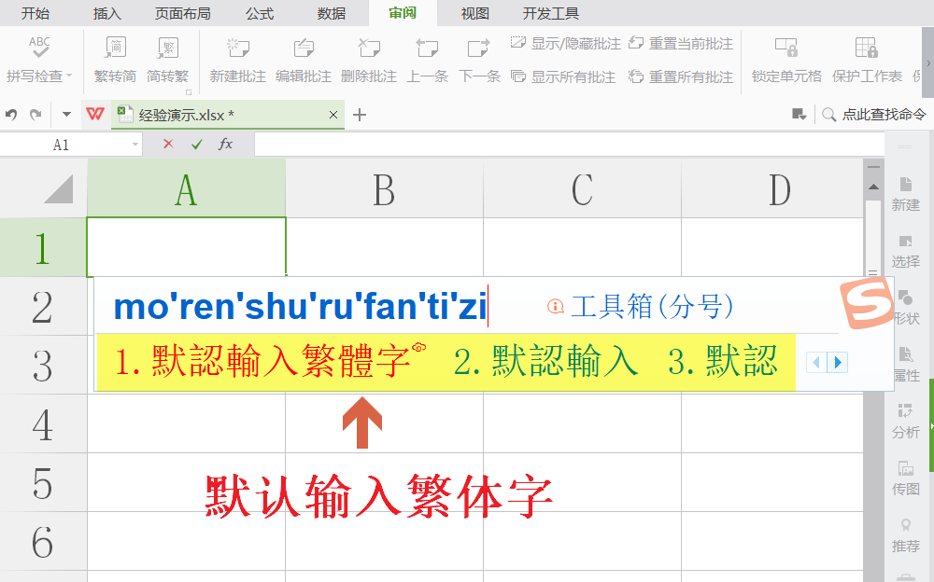Screen dimensions: 934x582
Task: Confirm cell entry with green check
Action: pyautogui.click(x=196, y=145)
